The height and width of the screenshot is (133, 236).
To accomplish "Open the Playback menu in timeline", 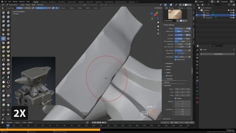I will [x=10, y=123].
